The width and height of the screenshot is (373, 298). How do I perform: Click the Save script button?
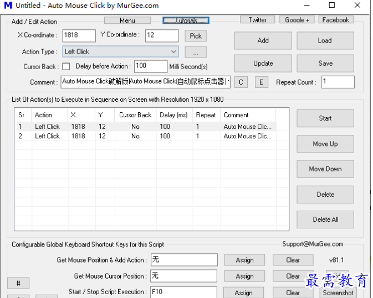click(325, 64)
